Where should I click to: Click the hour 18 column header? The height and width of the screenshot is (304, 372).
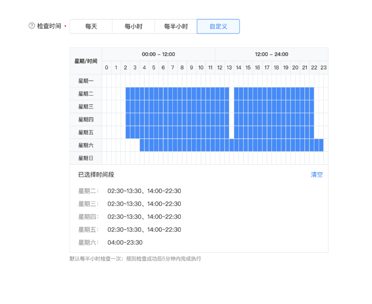(x=276, y=68)
